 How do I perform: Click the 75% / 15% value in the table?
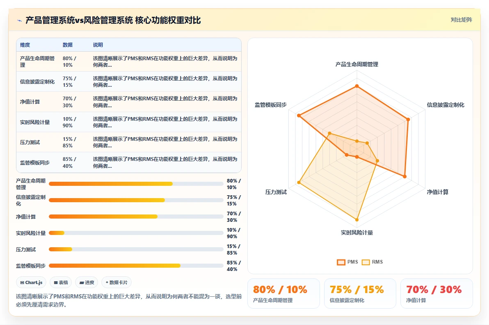[x=69, y=81]
